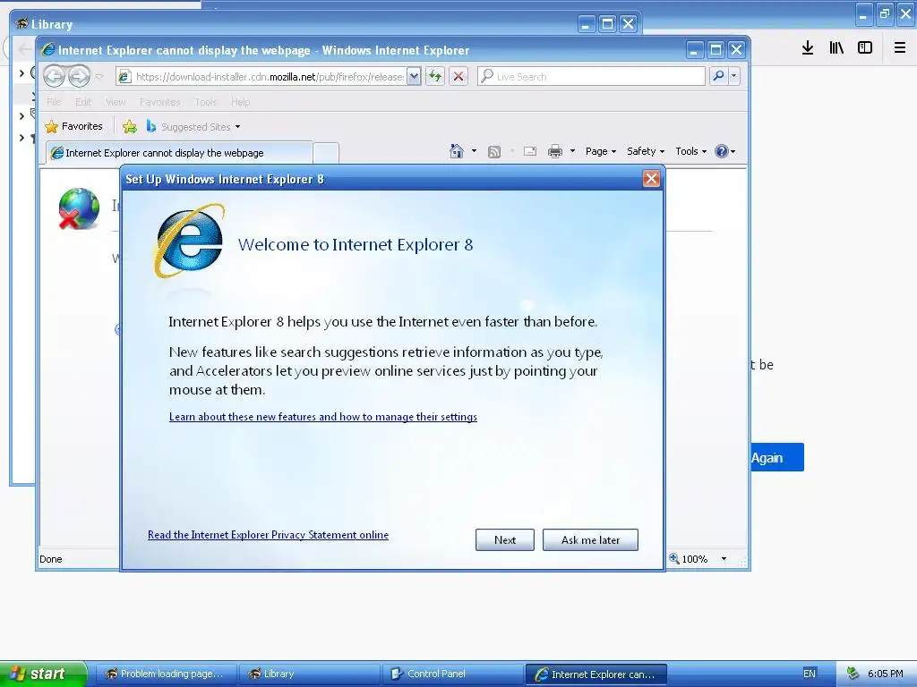Screen dimensions: 917x687
Task: Toggle the Firefox sidebar icon
Action: point(865,47)
